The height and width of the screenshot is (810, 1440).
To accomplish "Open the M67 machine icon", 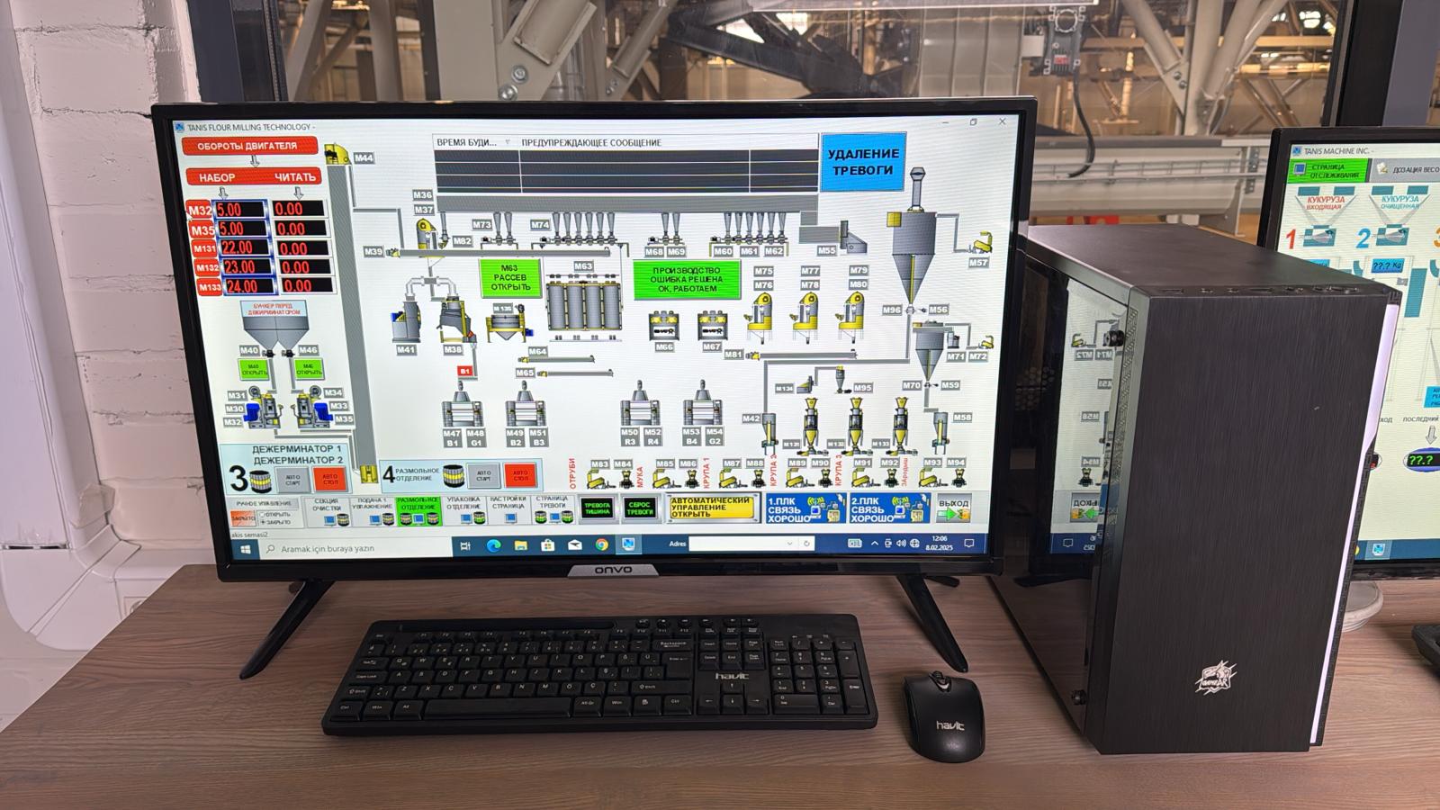I will [712, 326].
